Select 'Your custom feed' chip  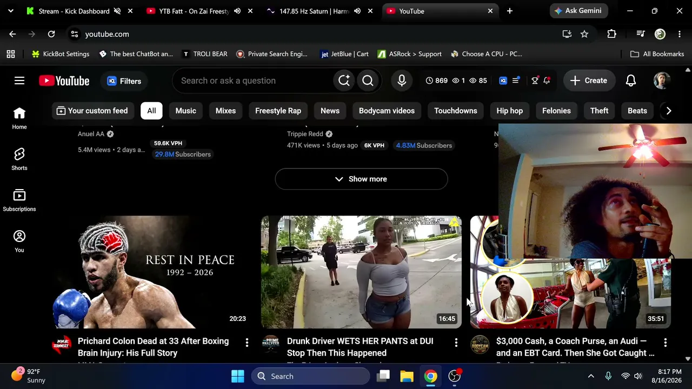click(x=92, y=111)
